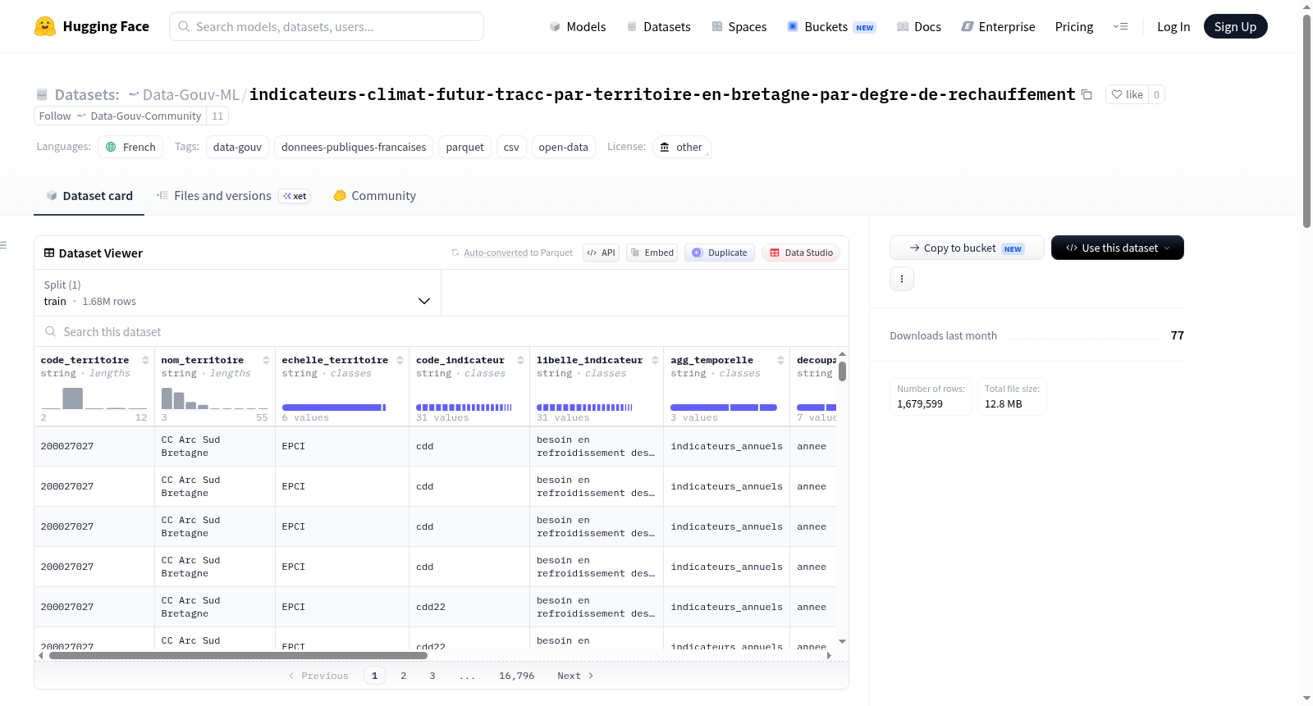Image resolution: width=1313 pixels, height=706 pixels.
Task: Click the data-gouv tag
Action: point(237,147)
